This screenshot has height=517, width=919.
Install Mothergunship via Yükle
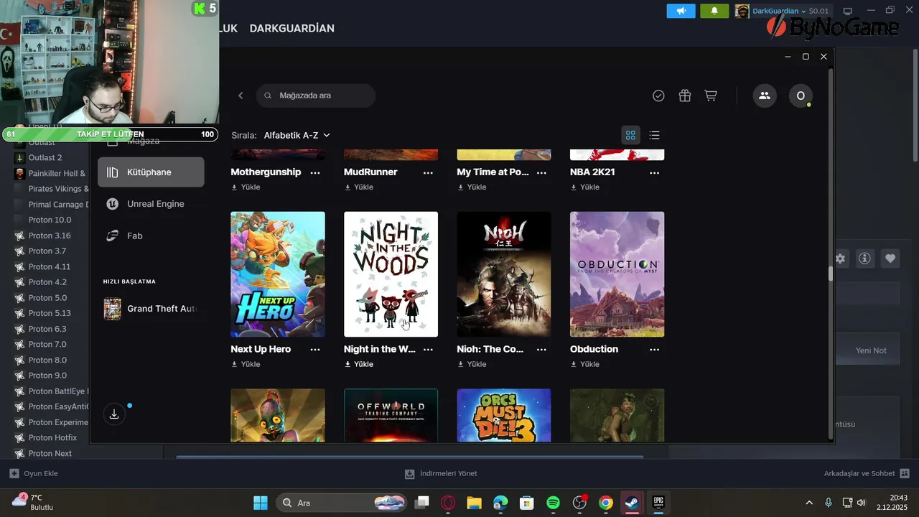(x=246, y=187)
